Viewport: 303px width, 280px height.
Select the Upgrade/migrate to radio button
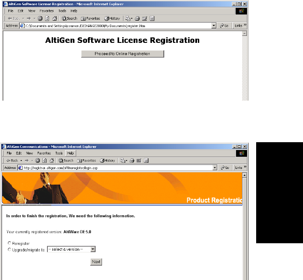(9, 249)
